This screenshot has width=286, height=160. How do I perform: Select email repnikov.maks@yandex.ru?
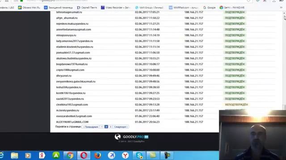click(x=72, y=24)
